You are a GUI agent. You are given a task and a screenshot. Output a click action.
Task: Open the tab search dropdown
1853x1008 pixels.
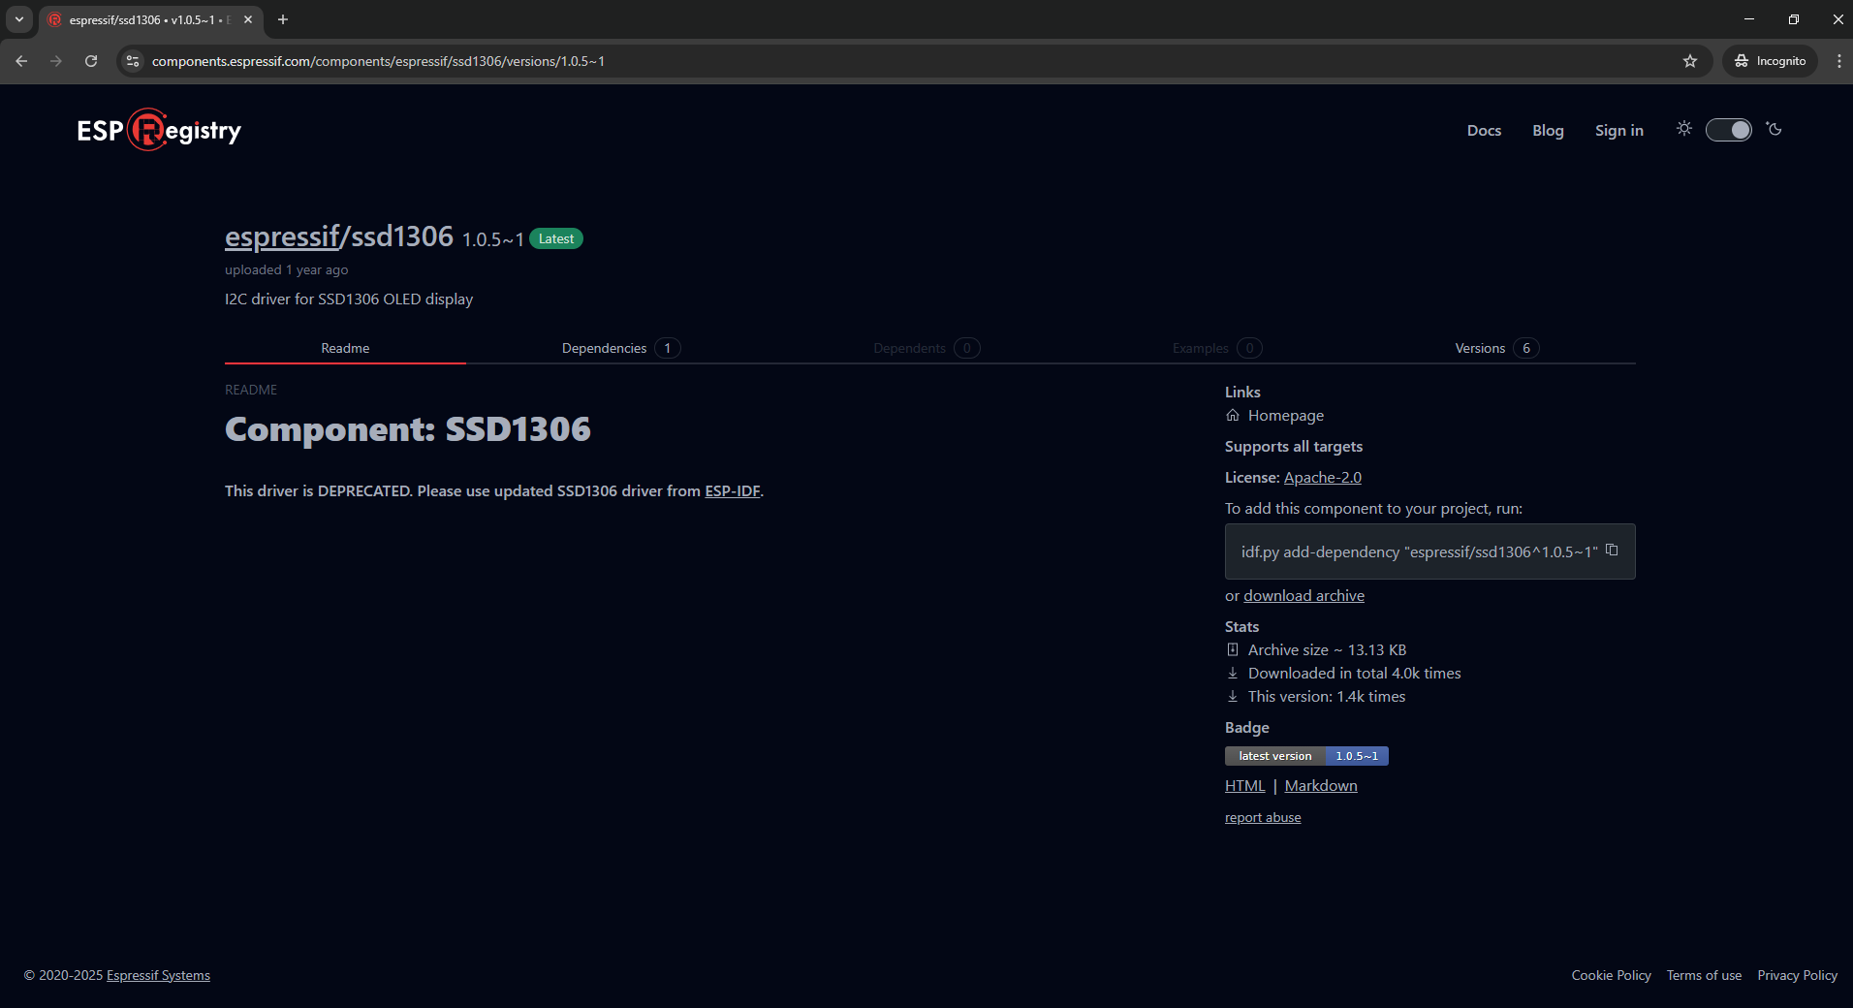point(18,19)
